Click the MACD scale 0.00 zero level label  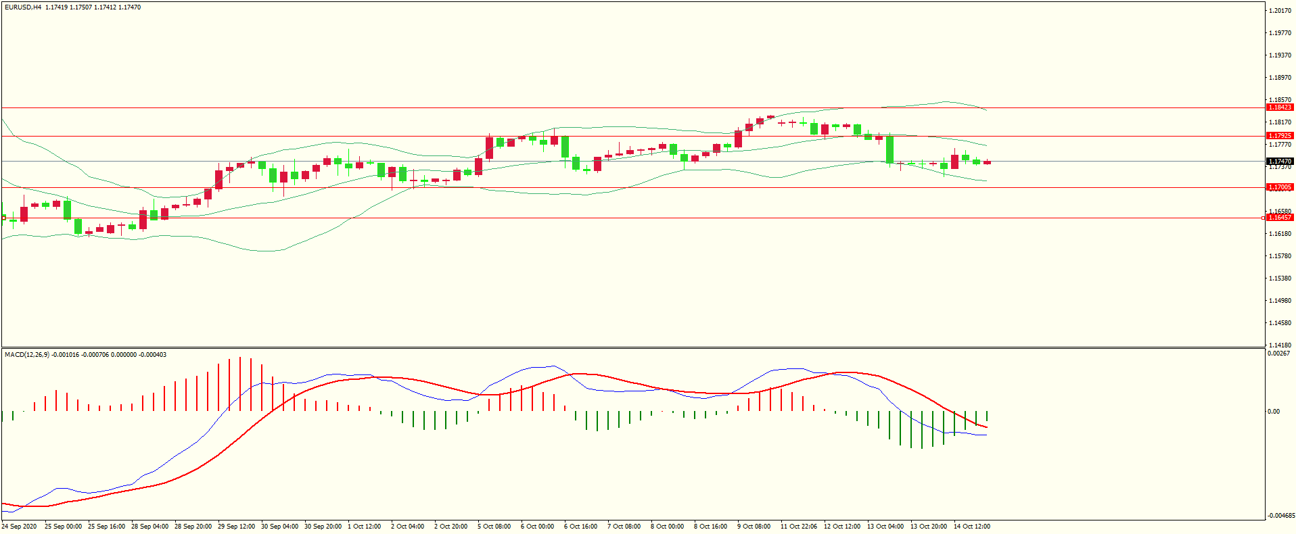tap(1274, 412)
